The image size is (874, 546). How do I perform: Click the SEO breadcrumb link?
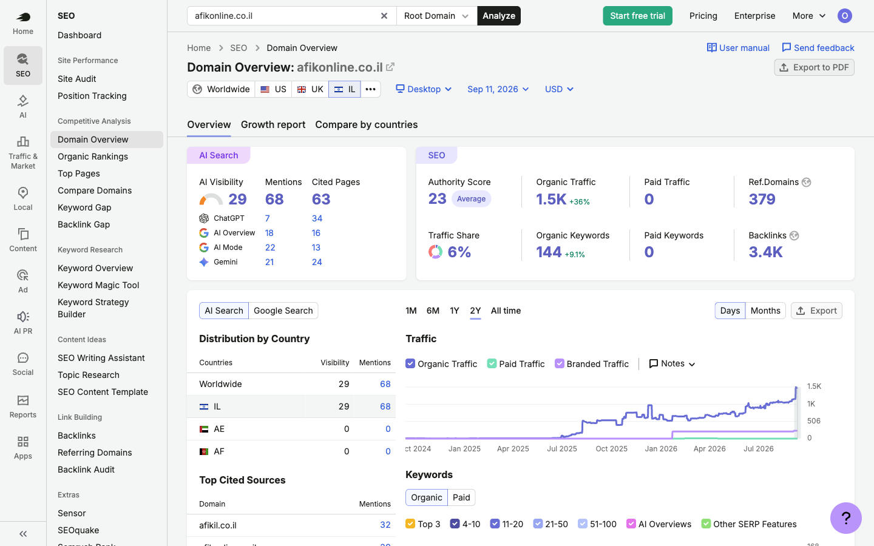[239, 48]
